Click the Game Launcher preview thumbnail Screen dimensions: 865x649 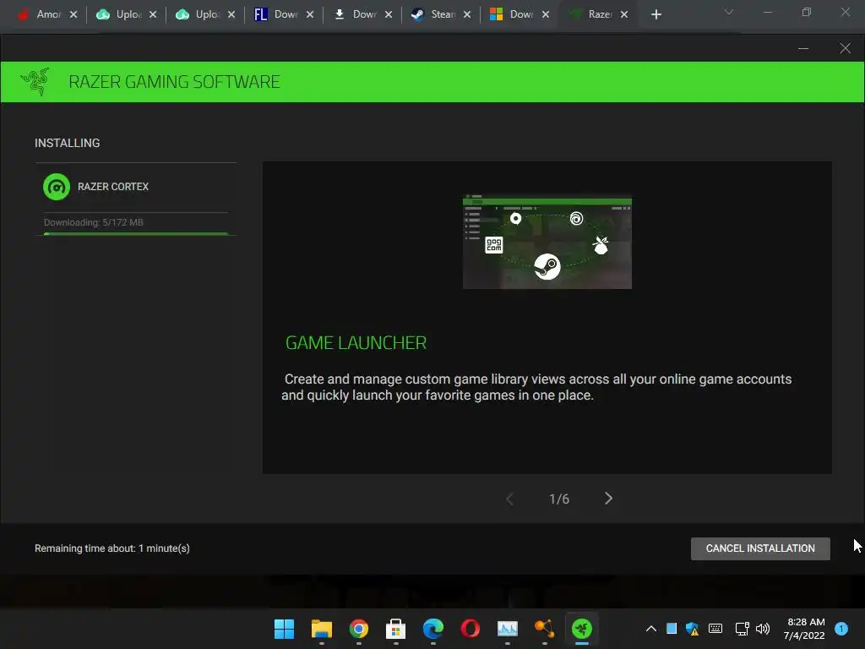coord(547,242)
